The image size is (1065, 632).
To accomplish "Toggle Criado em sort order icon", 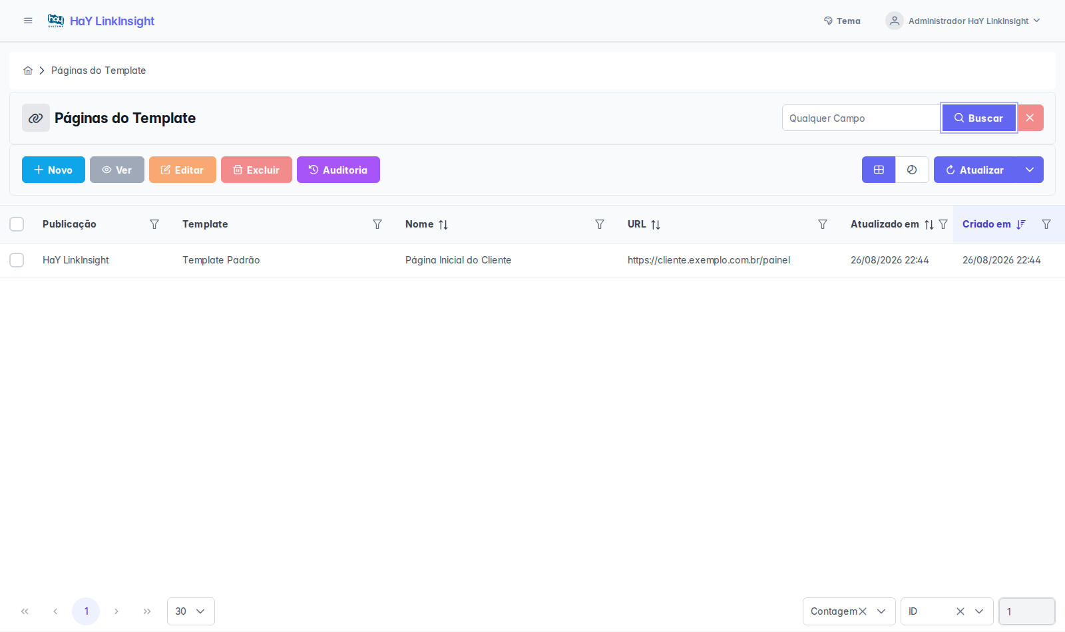I will coord(1021,225).
